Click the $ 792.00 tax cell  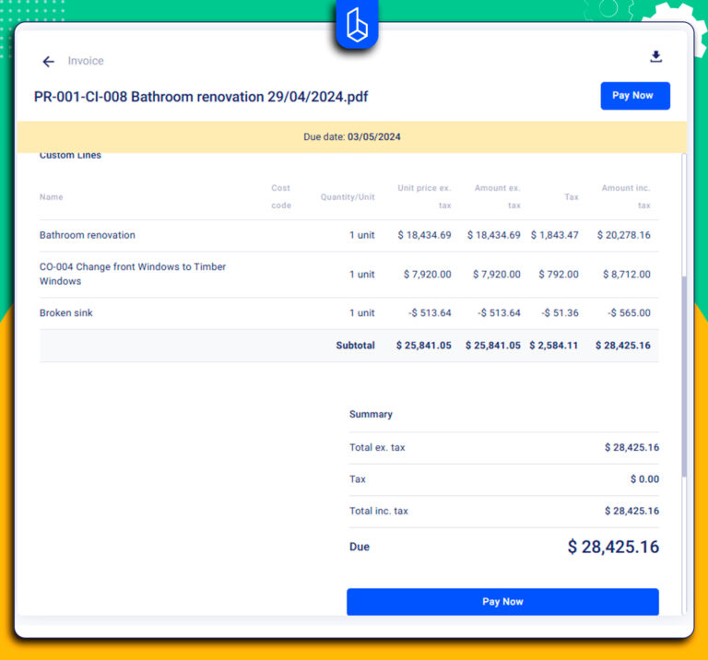[559, 275]
